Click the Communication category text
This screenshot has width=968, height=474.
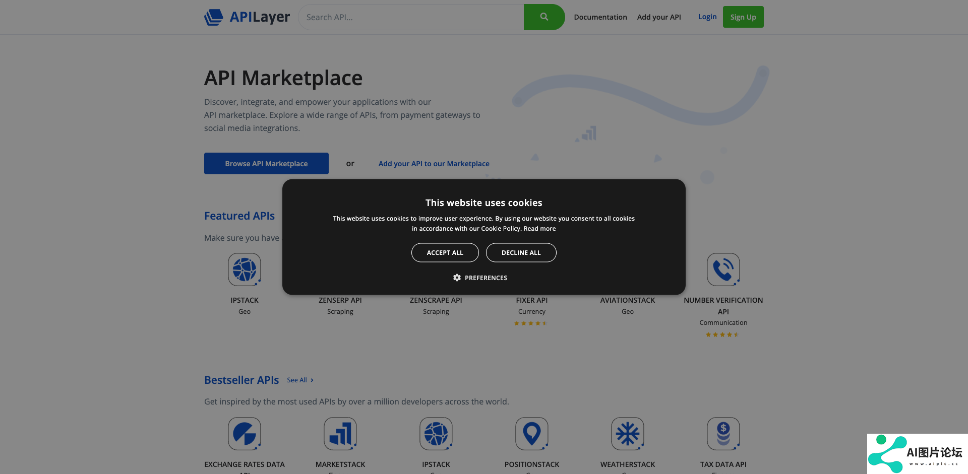coord(723,323)
